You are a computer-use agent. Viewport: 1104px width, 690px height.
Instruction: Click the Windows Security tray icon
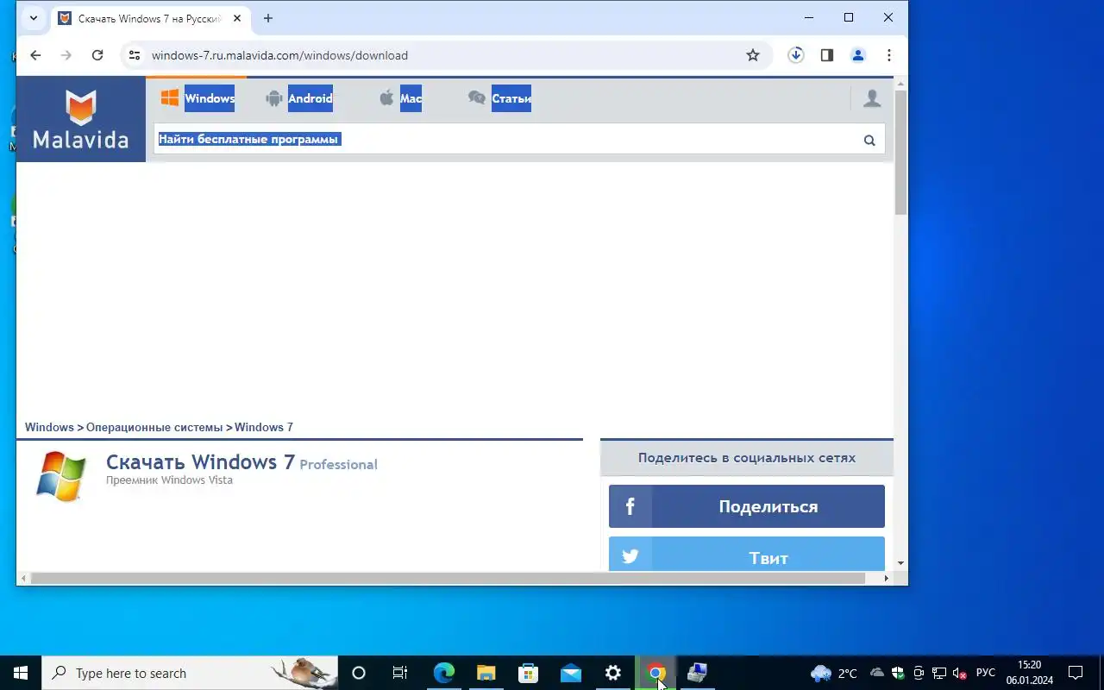point(898,673)
